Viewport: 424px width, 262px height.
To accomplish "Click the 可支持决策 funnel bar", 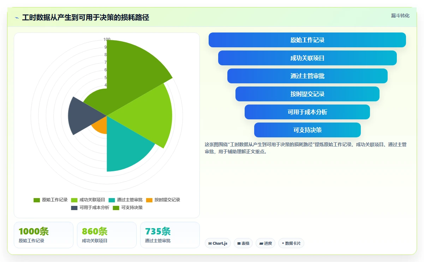I will click(307, 130).
